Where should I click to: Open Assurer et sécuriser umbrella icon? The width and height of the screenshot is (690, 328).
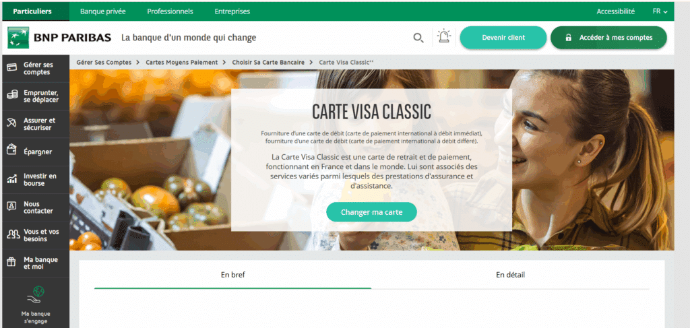coord(12,124)
